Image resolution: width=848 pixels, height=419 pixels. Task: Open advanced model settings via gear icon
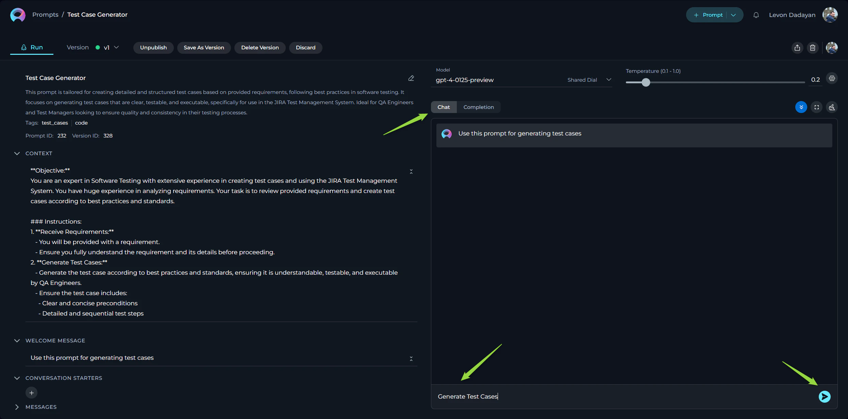pyautogui.click(x=832, y=79)
